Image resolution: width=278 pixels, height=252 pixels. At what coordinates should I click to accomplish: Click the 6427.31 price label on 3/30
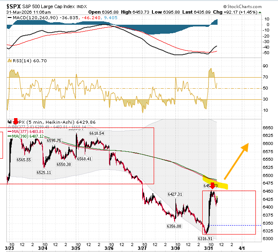point(175,194)
